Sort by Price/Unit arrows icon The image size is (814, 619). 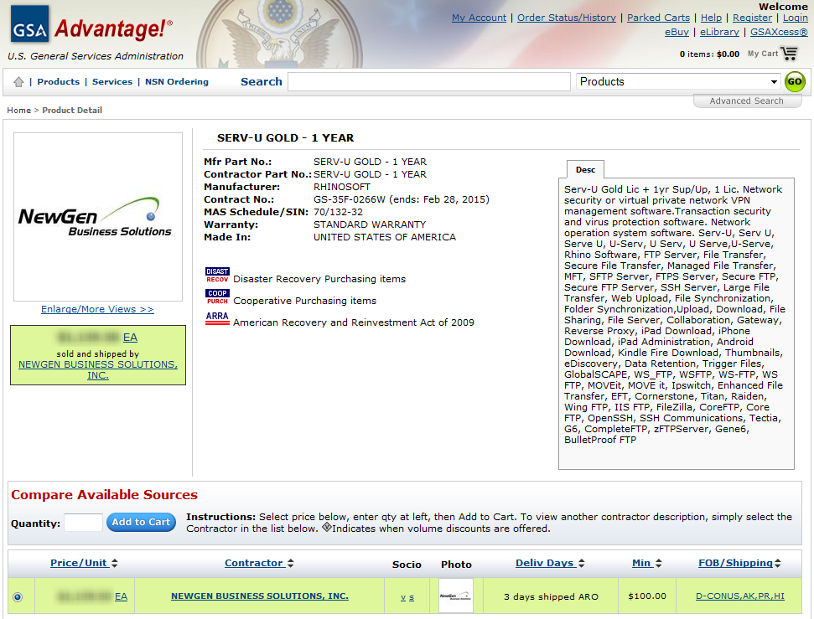click(114, 563)
